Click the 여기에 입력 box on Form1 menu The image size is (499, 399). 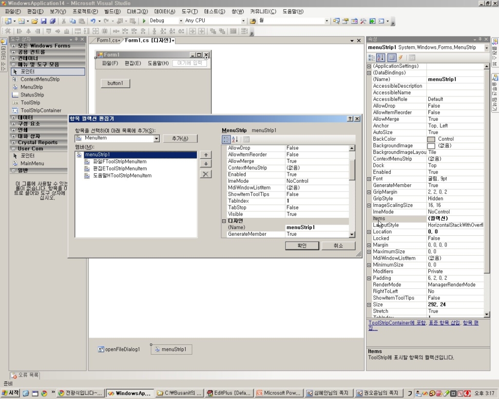pyautogui.click(x=190, y=63)
